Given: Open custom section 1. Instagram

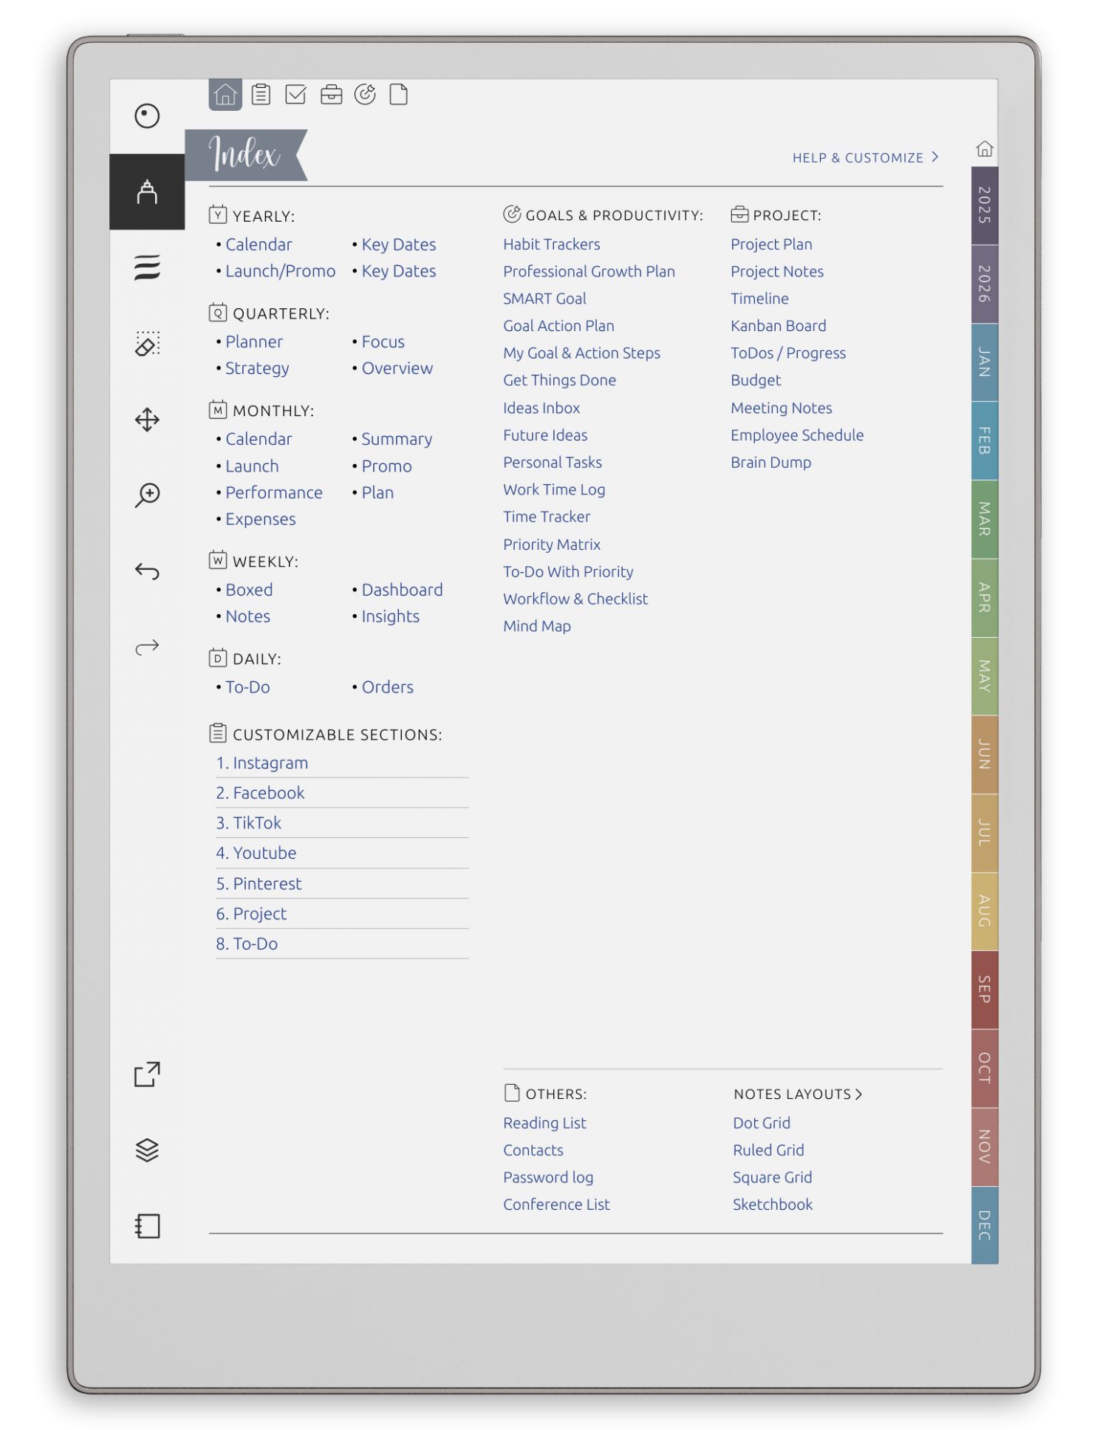Looking at the screenshot, I should (x=342, y=763).
